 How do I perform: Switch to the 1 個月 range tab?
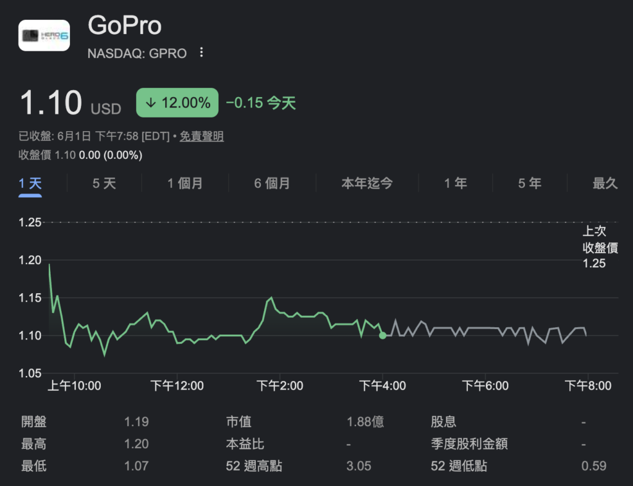coord(185,184)
